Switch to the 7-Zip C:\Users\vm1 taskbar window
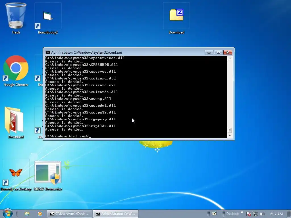 click(70, 214)
